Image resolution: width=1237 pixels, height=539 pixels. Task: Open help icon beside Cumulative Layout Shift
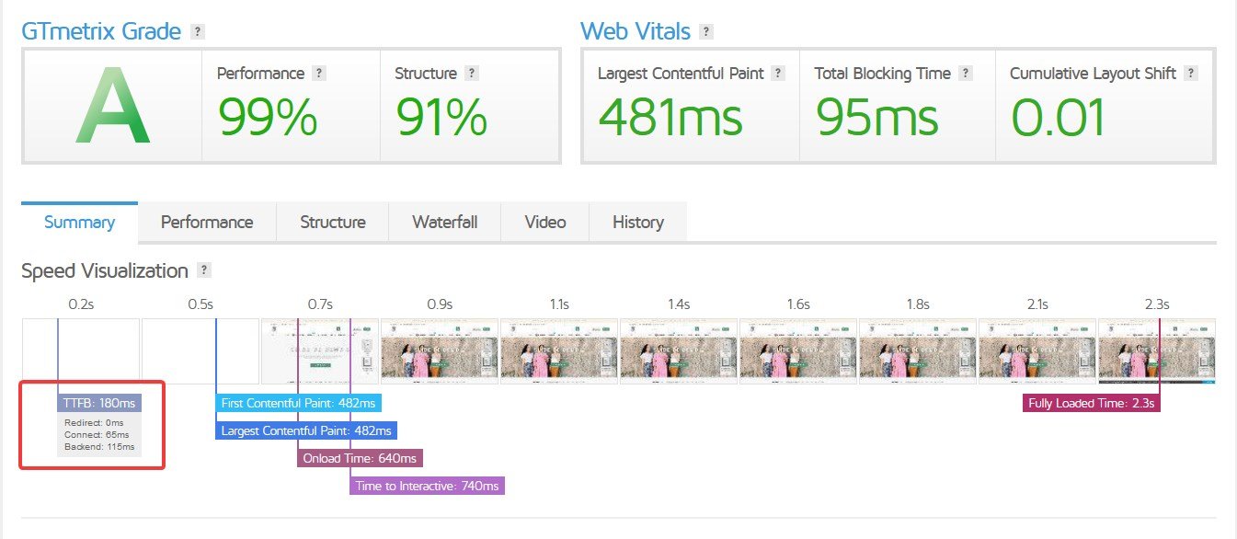tap(1191, 74)
